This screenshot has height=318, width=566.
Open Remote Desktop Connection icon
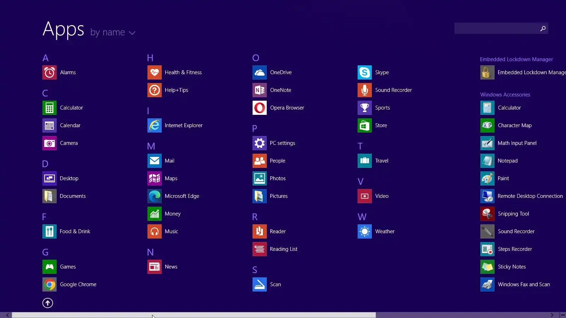[487, 196]
